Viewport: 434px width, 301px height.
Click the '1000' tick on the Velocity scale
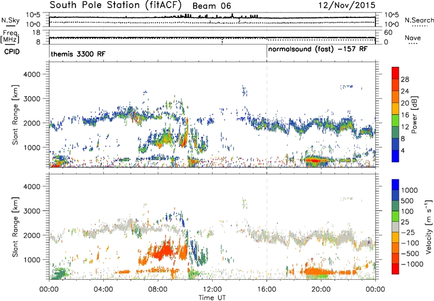pyautogui.click(x=410, y=190)
